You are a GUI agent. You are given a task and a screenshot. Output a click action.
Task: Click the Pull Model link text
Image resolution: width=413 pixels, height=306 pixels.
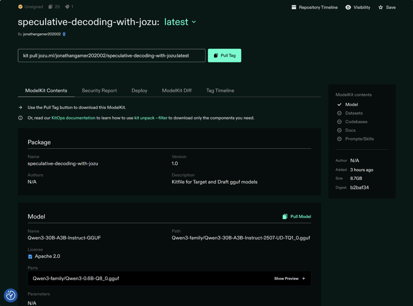pos(301,217)
